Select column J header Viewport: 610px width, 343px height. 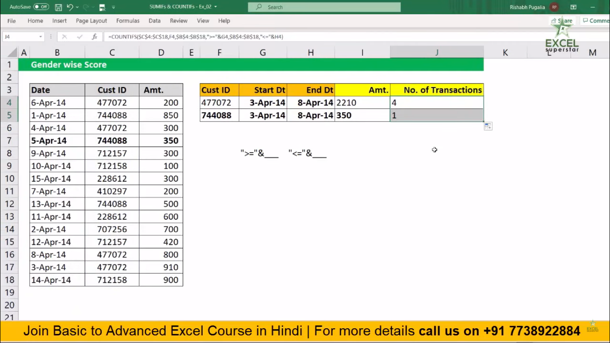[x=437, y=53]
